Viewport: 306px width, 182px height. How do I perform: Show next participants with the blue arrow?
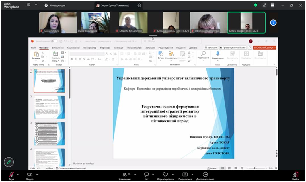pyautogui.click(x=273, y=23)
